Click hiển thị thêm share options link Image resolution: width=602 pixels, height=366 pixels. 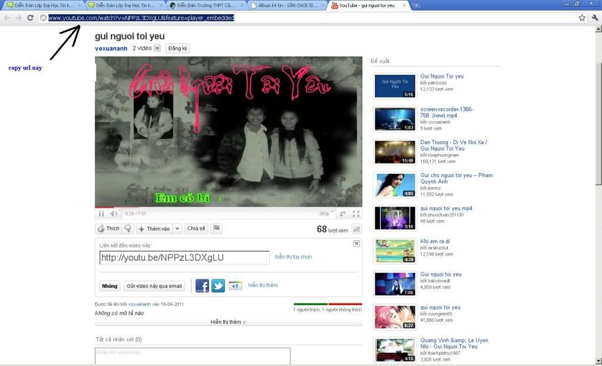click(263, 285)
